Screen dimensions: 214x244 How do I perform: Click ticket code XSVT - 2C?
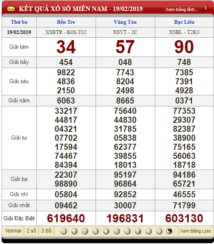coord(125,32)
